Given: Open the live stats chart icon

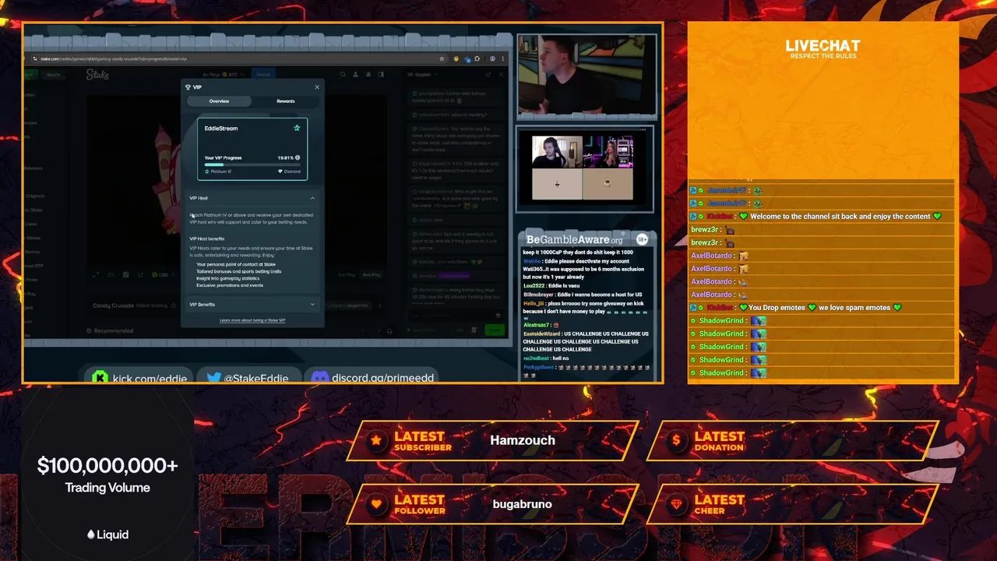Looking at the screenshot, I should coord(140,275).
